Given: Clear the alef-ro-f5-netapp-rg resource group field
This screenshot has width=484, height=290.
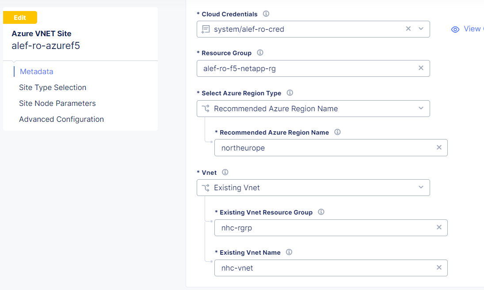Looking at the screenshot, I should pyautogui.click(x=421, y=68).
